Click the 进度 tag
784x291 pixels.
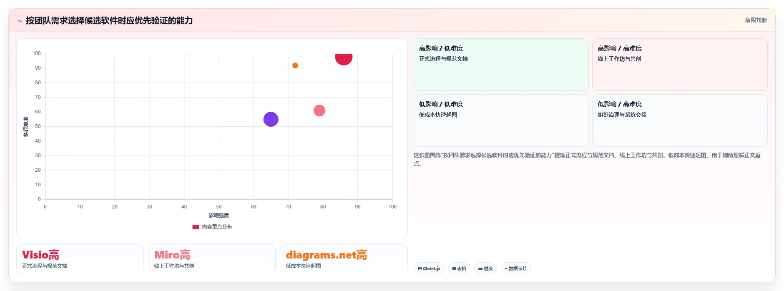click(x=485, y=268)
